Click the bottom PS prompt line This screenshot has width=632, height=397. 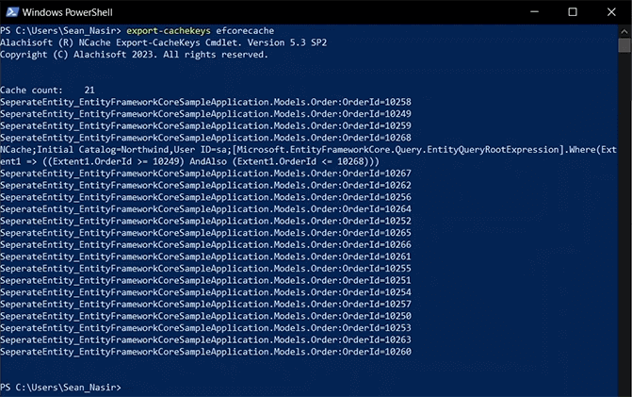(x=60, y=388)
